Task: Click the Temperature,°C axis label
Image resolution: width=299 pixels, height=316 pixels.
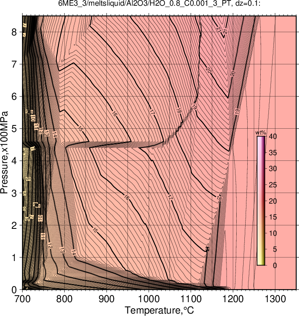Action: coord(159,310)
